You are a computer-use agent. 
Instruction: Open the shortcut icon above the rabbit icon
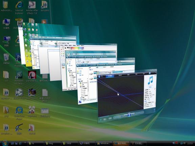coord(32,94)
